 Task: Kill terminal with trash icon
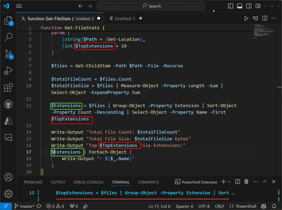[x=246, y=182]
